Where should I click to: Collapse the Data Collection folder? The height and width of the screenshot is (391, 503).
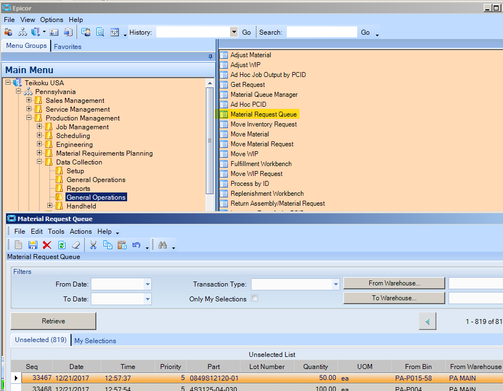tap(40, 162)
